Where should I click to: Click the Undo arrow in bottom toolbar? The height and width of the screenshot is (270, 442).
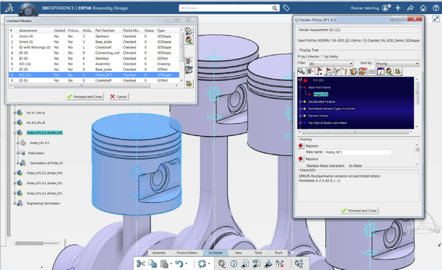pos(179,264)
